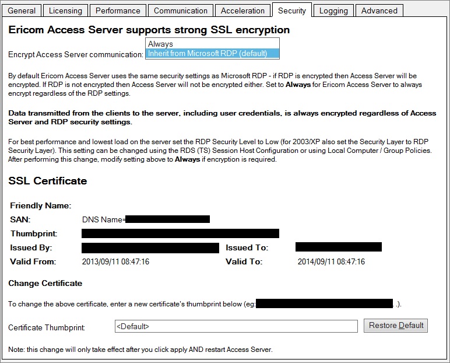Click the Issued By value

pos(150,247)
